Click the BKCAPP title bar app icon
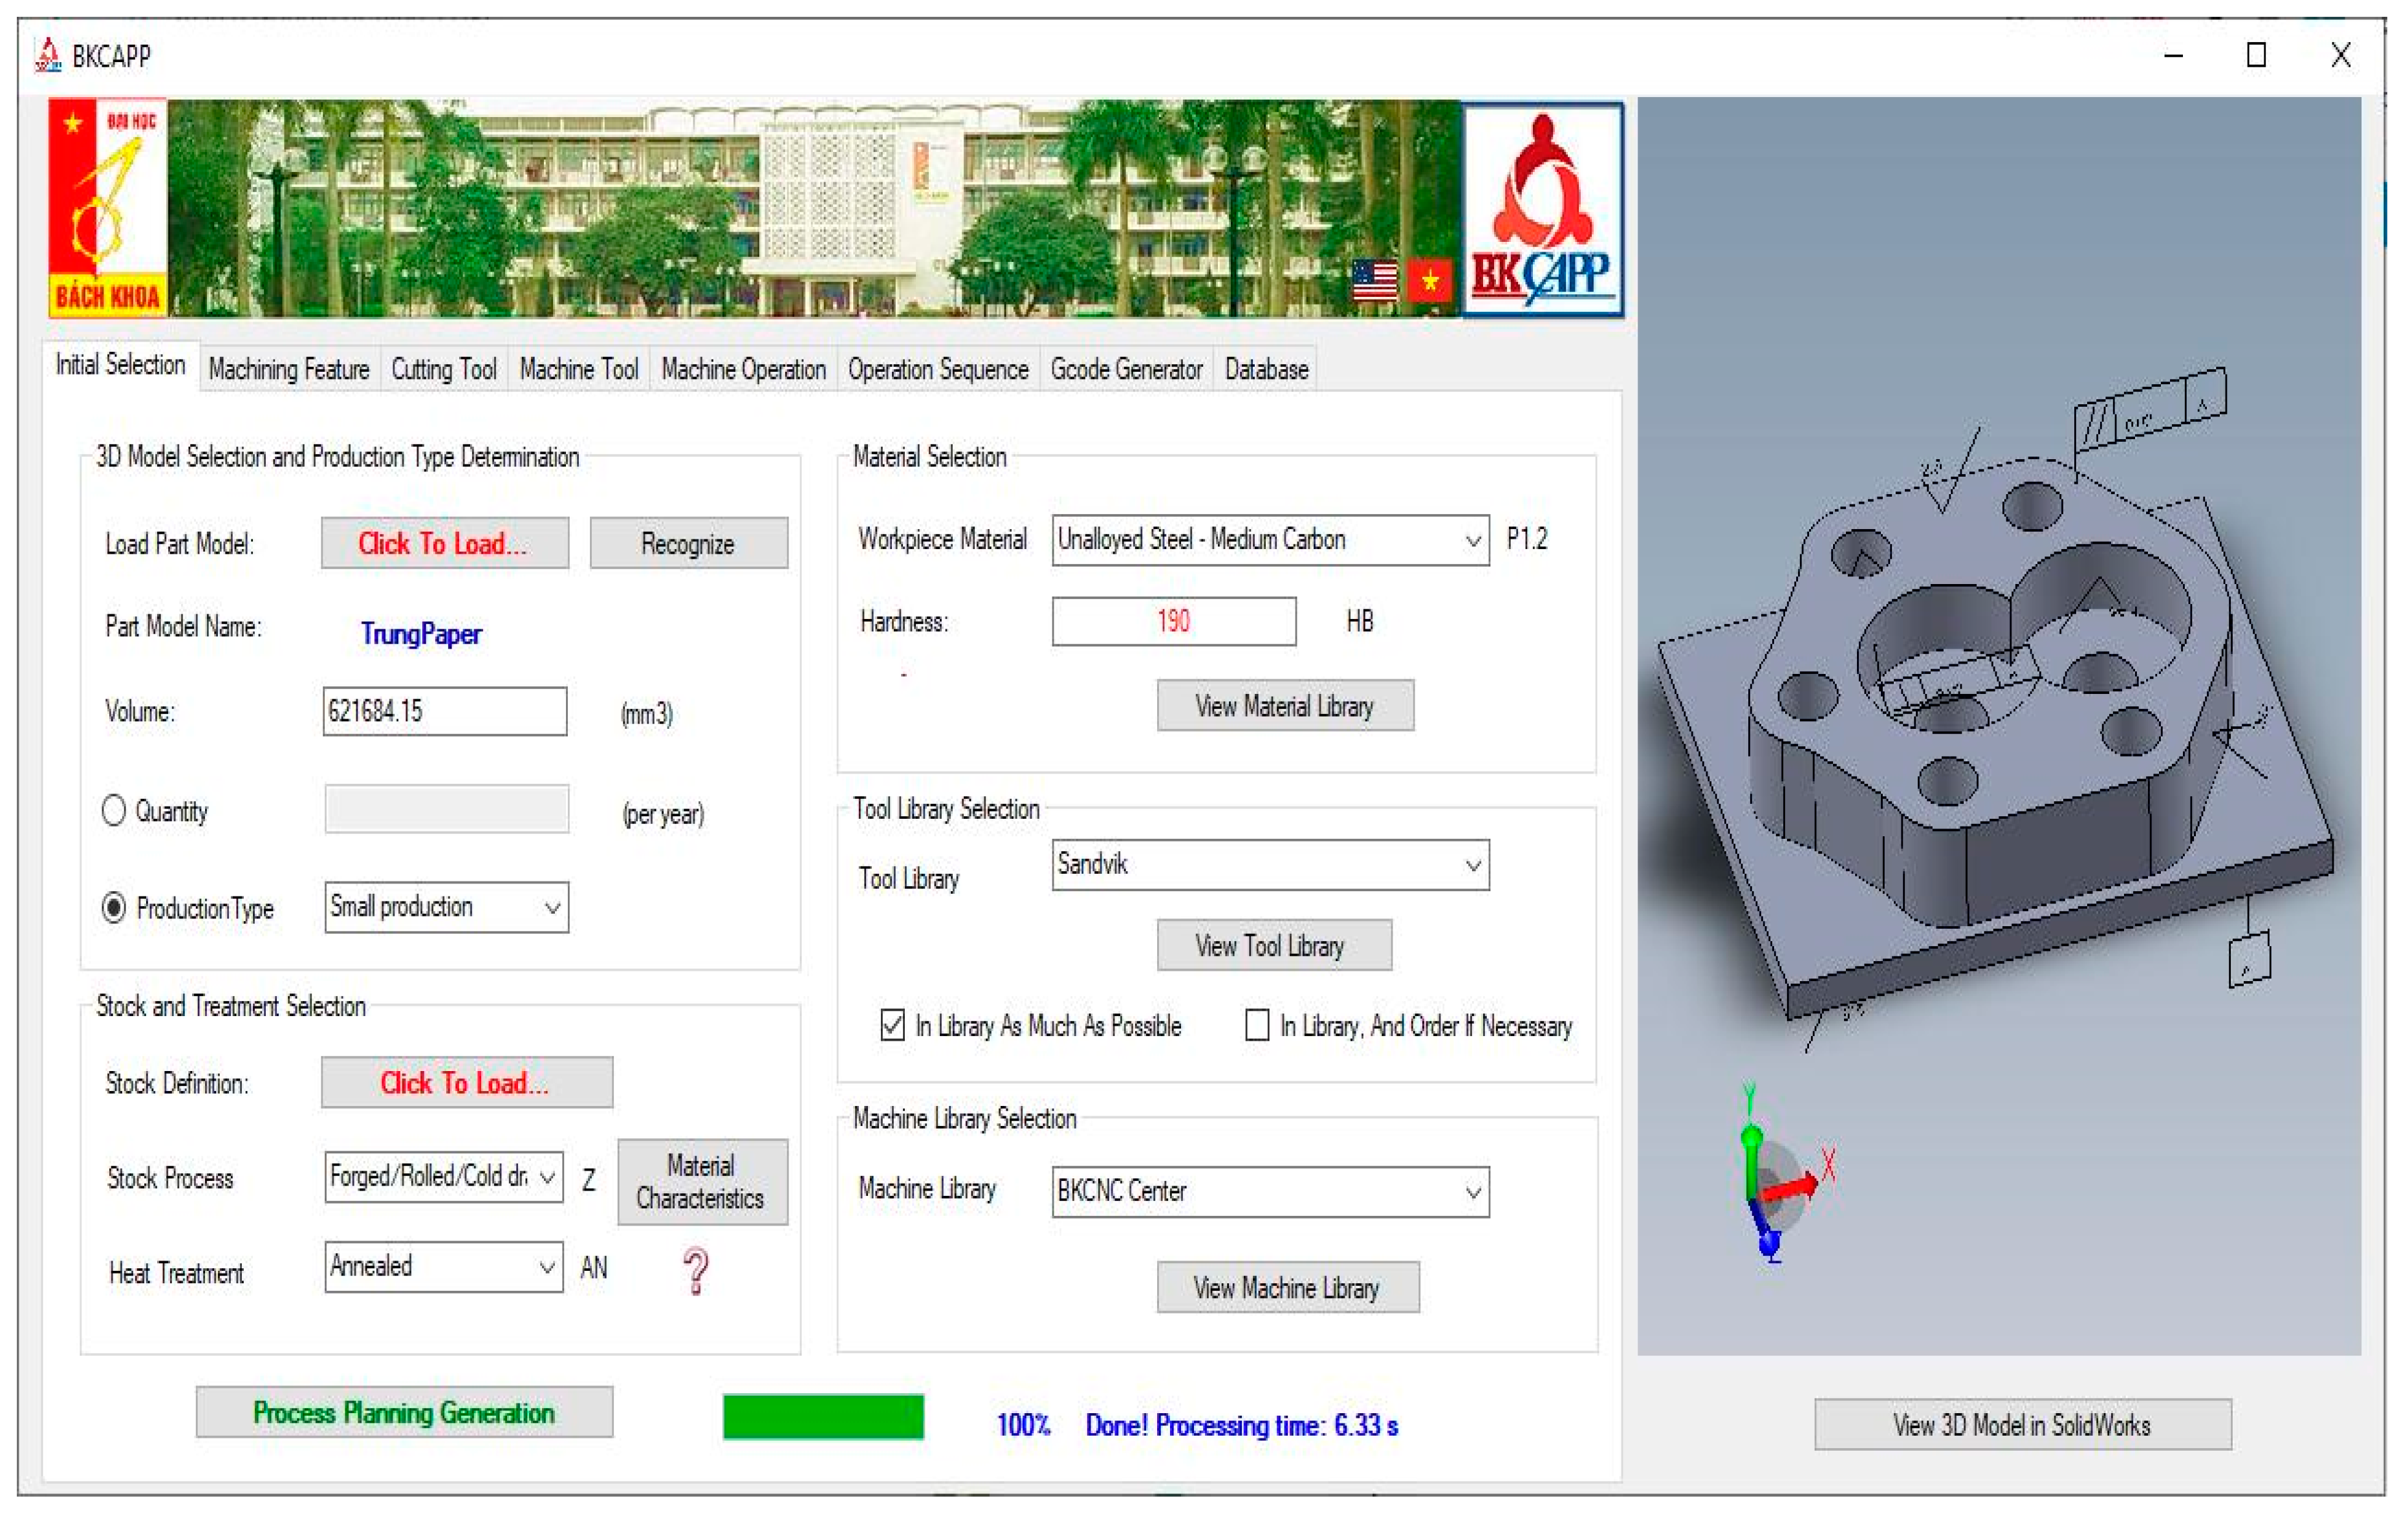2408x1516 pixels. [x=48, y=55]
